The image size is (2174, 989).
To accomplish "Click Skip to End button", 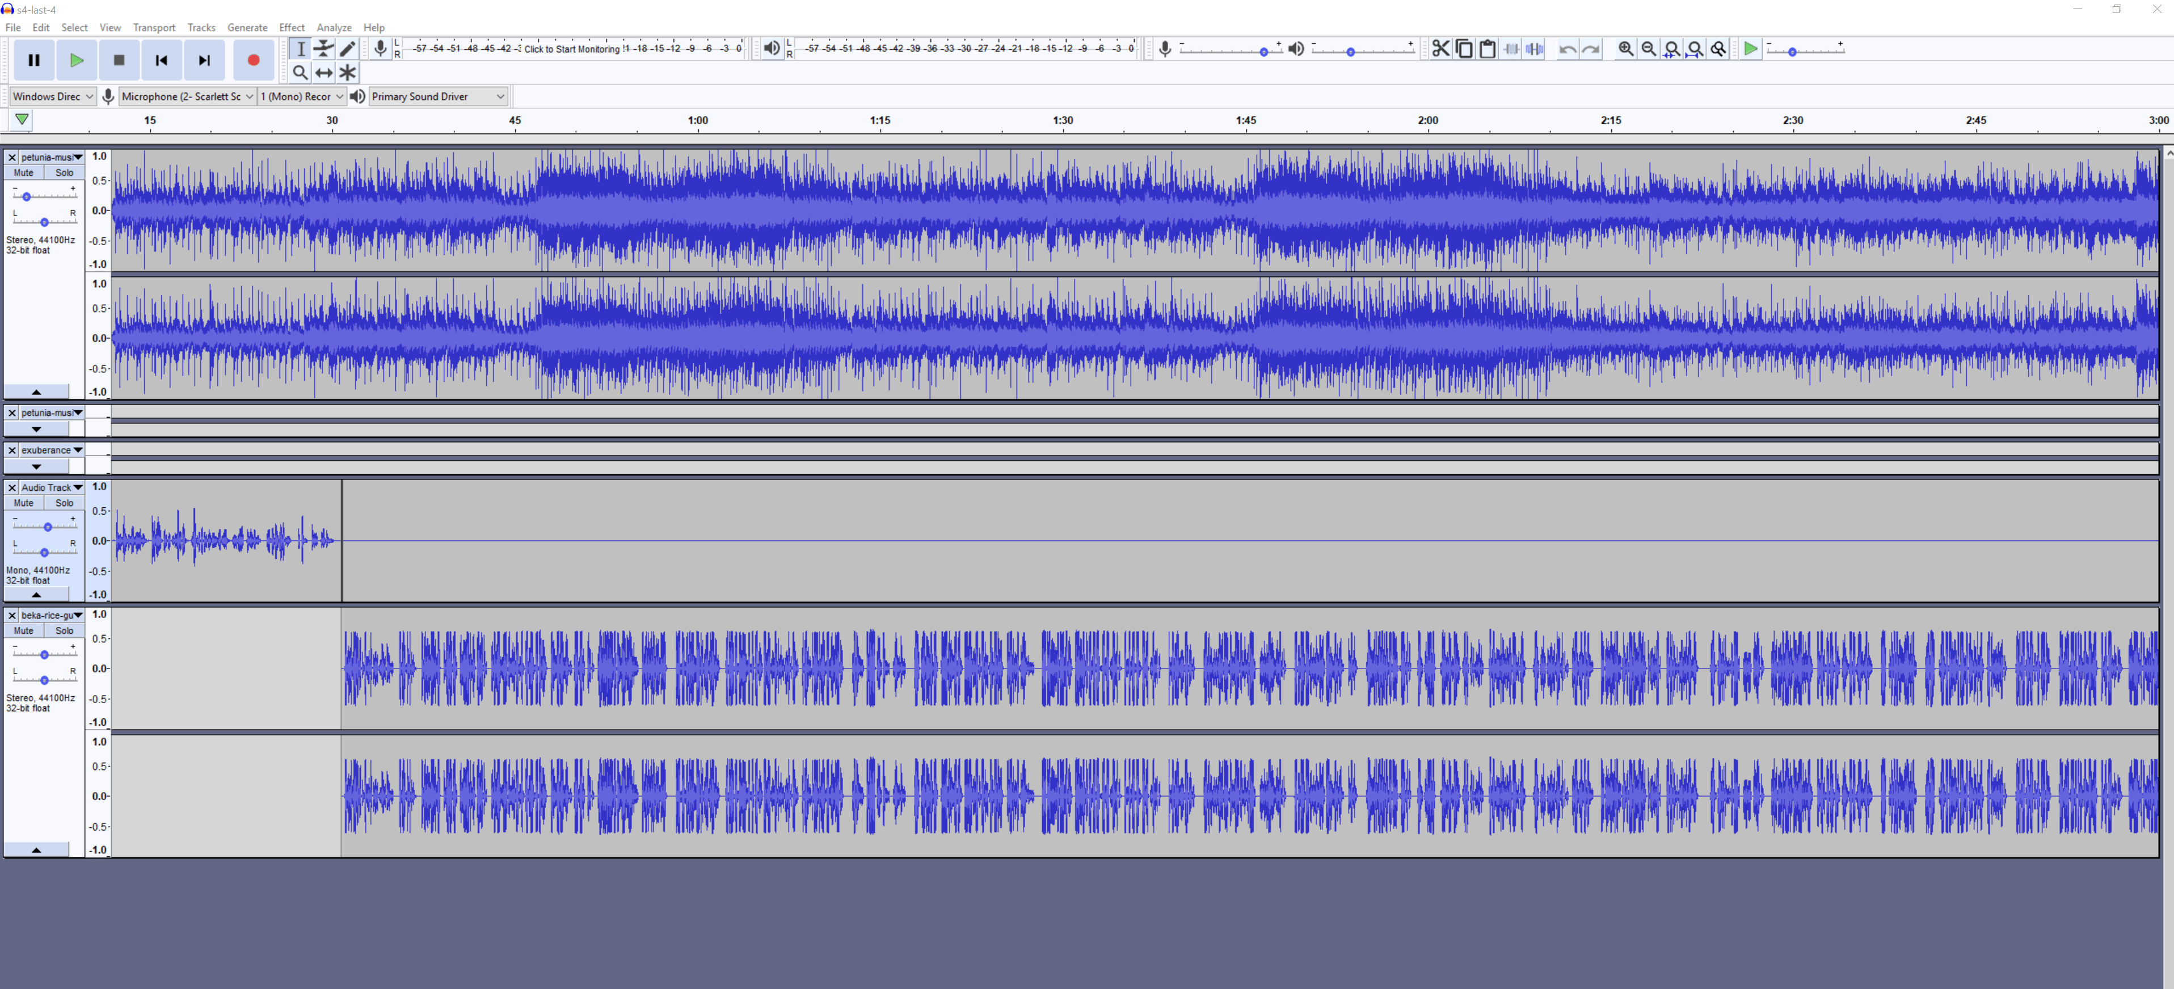I will [204, 60].
